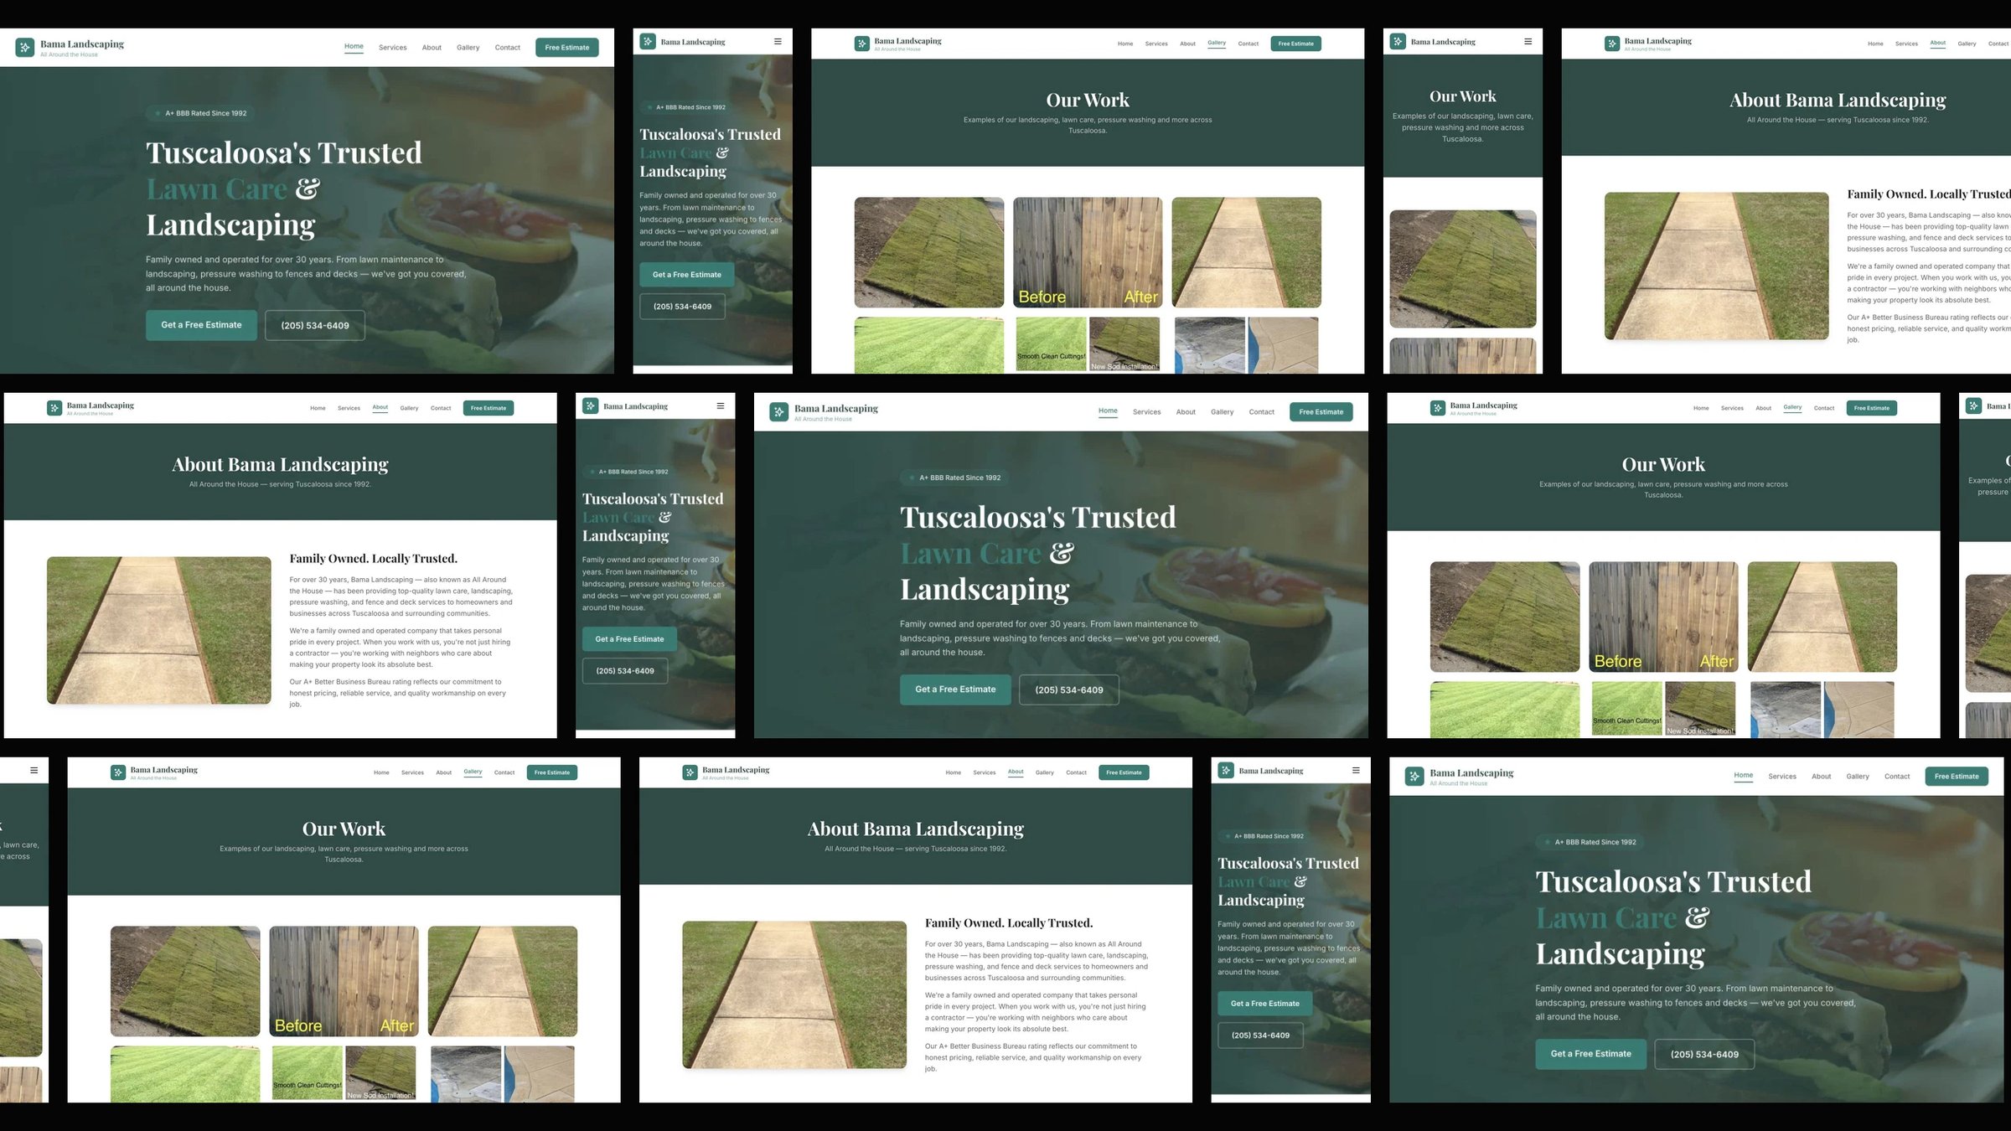Image resolution: width=2011 pixels, height=1131 pixels.
Task: Select Services in bottom-center About page navigation
Action: 984,772
